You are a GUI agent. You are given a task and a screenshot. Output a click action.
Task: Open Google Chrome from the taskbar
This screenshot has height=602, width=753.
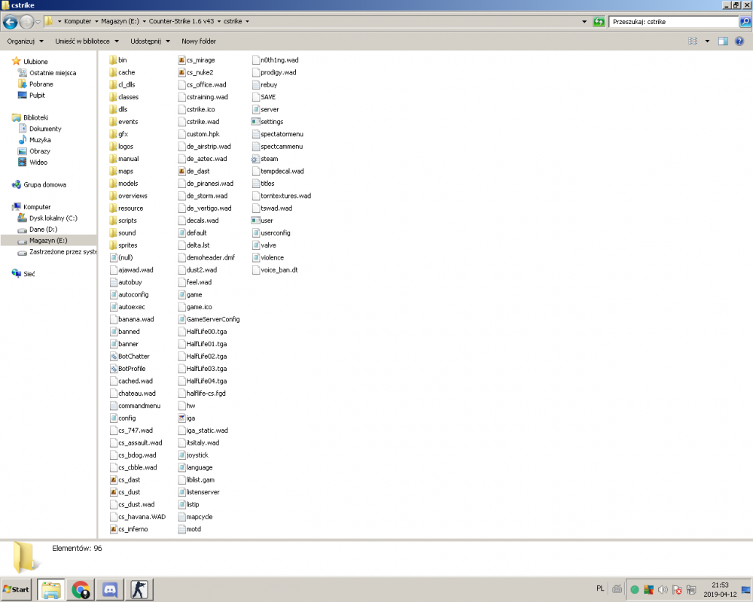pos(81,589)
